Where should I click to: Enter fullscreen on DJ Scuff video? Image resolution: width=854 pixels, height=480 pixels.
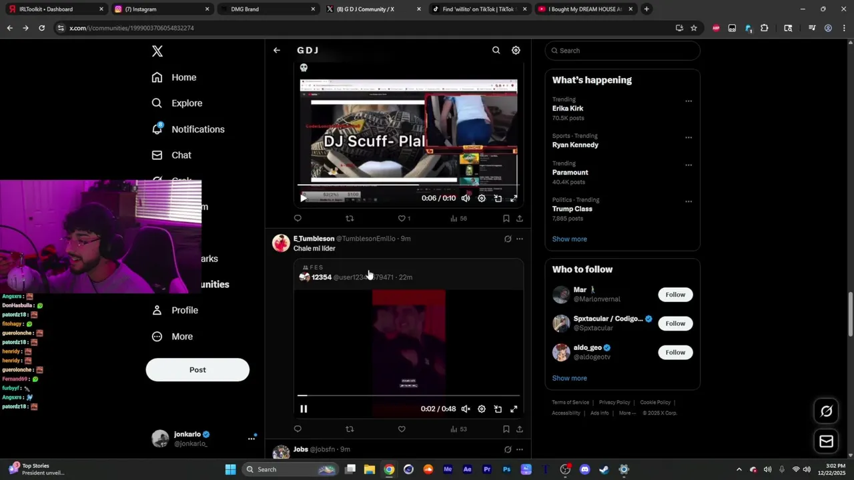tap(514, 198)
